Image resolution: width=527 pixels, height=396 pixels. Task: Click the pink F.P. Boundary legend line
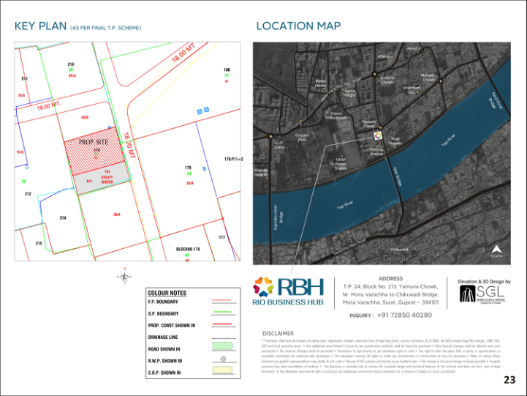click(221, 300)
